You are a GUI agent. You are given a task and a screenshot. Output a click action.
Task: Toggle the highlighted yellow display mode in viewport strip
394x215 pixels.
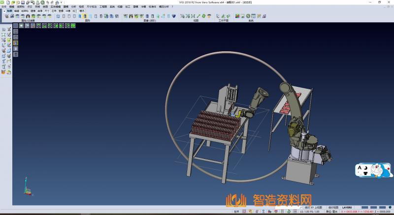coord(16,42)
